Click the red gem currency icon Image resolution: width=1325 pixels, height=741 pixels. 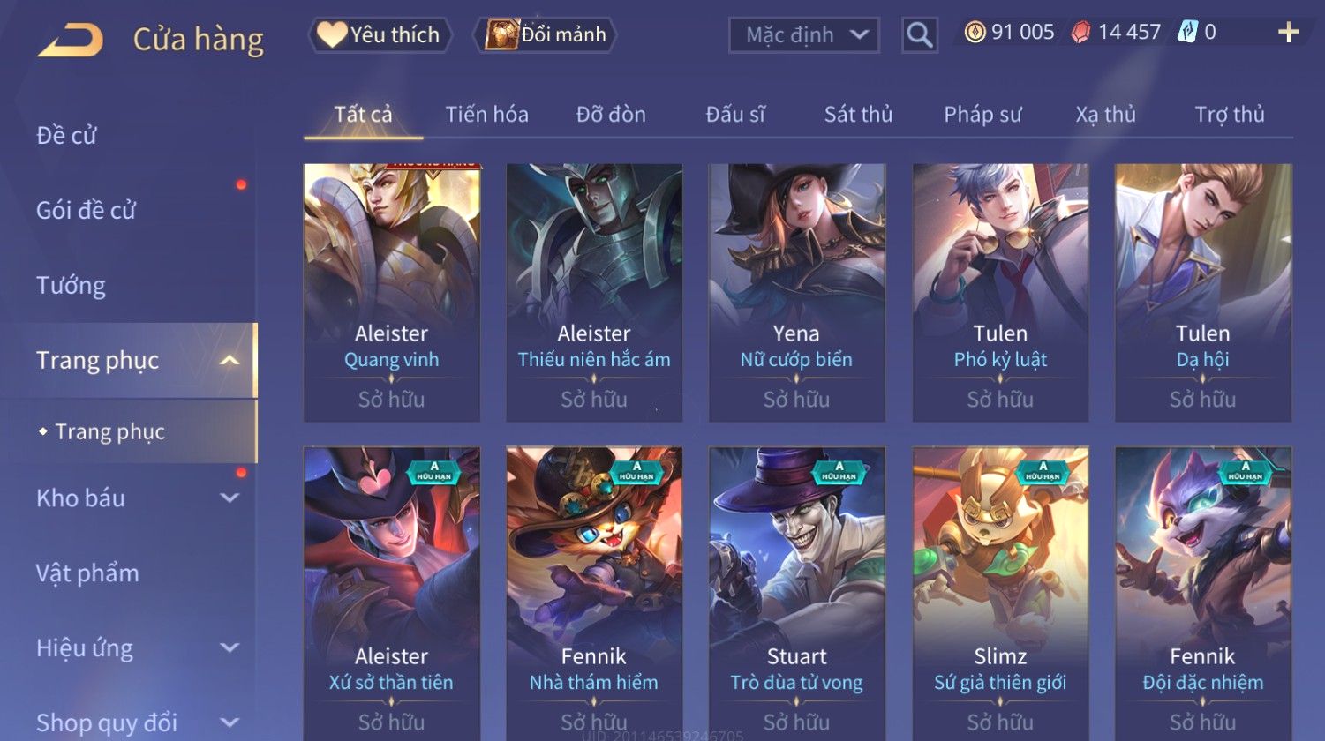pos(1080,33)
